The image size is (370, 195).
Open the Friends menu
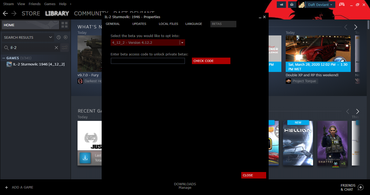35,4
